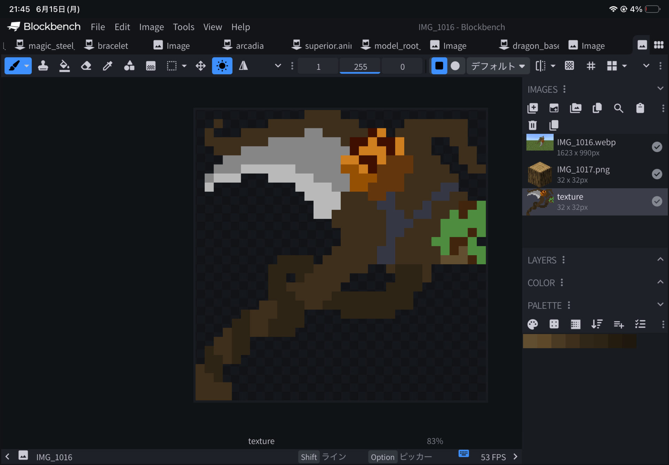Select the Paint Brush tool
The height and width of the screenshot is (465, 669).
coord(14,66)
